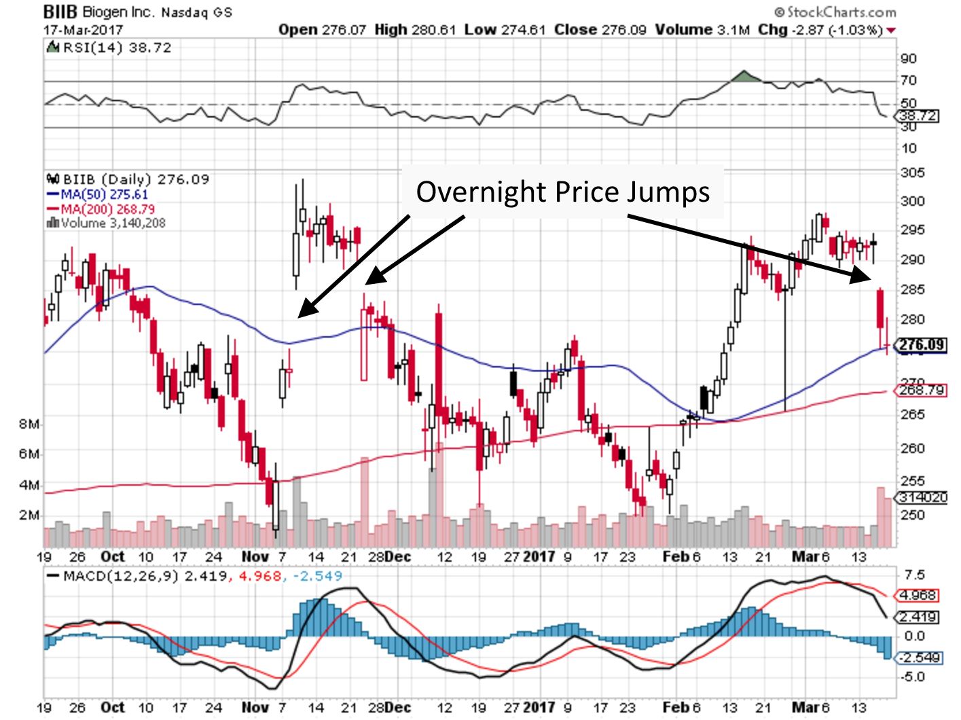Click the RSI(14) 38.72 legend text
The height and width of the screenshot is (720, 961).
coord(117,48)
